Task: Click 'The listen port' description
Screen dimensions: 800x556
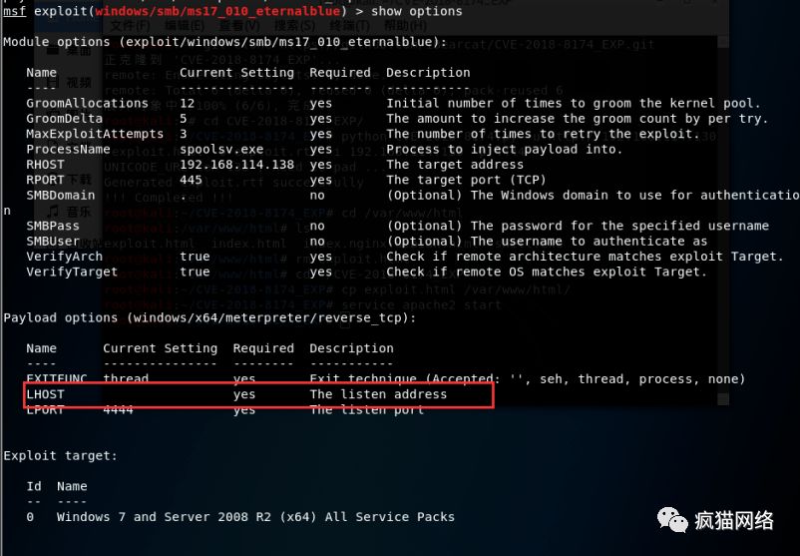Action: pyautogui.click(x=367, y=409)
